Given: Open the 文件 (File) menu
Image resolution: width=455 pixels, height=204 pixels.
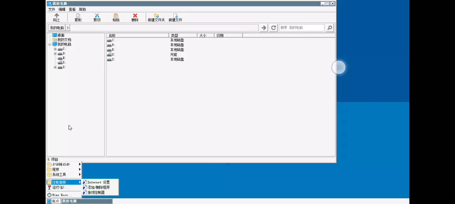Looking at the screenshot, I should (x=52, y=9).
